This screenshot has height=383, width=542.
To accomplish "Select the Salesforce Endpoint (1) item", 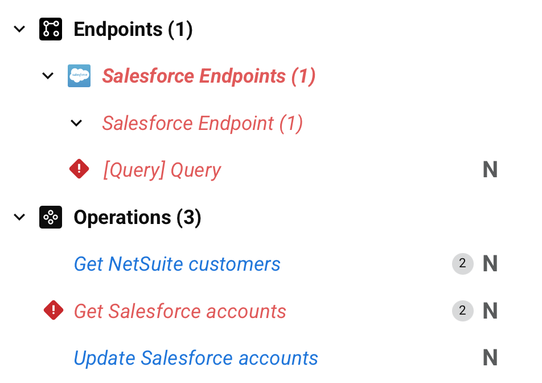I will coord(202,123).
